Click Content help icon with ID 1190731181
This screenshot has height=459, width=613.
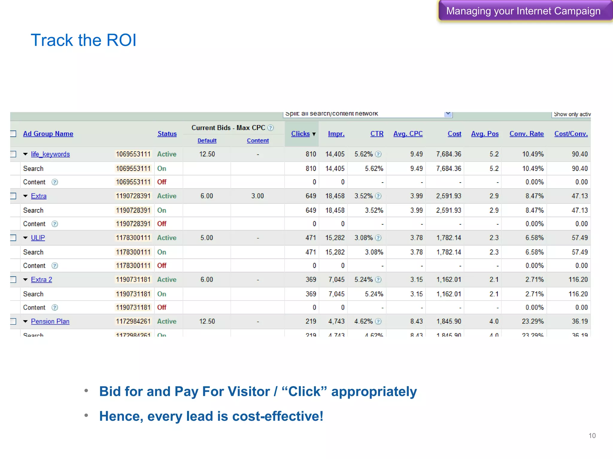(55, 307)
